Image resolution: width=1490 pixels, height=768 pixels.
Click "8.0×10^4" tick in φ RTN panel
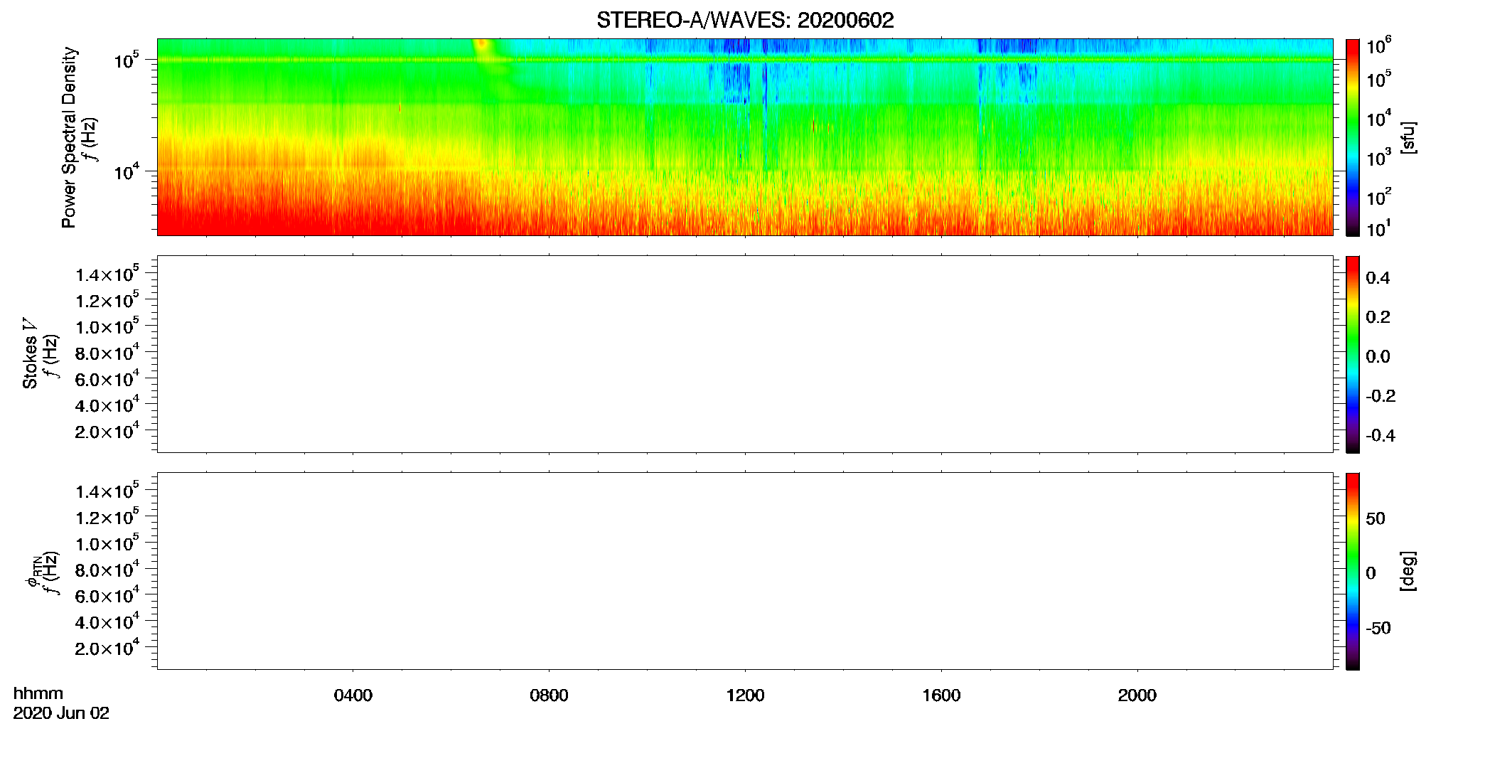click(x=107, y=569)
